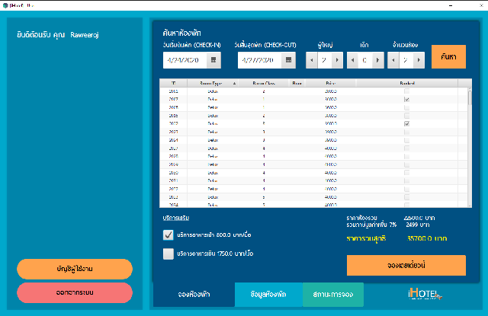Click the number of rooms value field
Screen dimensions: 488x316
(x=406, y=60)
